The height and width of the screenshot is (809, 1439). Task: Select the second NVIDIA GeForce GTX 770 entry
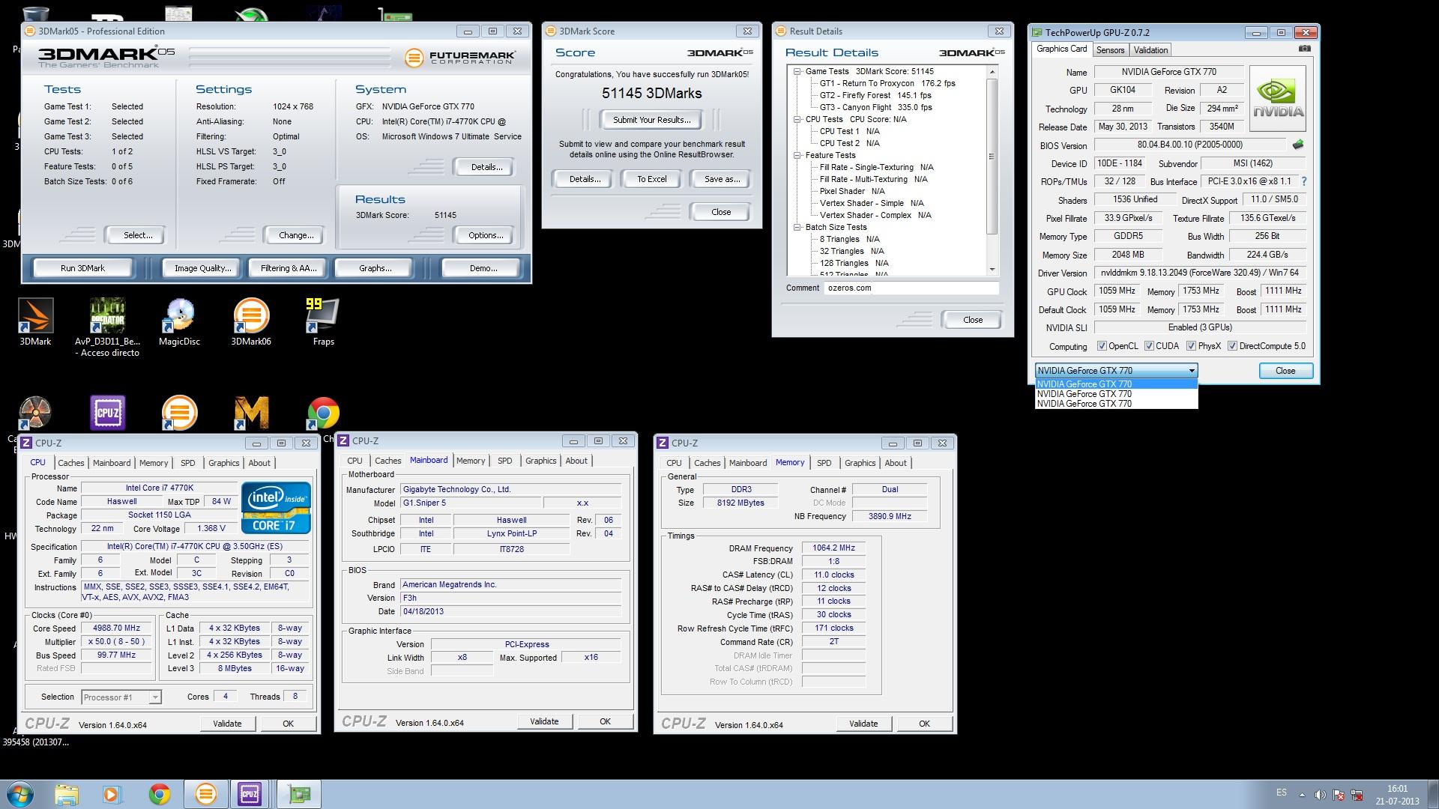click(x=1116, y=394)
